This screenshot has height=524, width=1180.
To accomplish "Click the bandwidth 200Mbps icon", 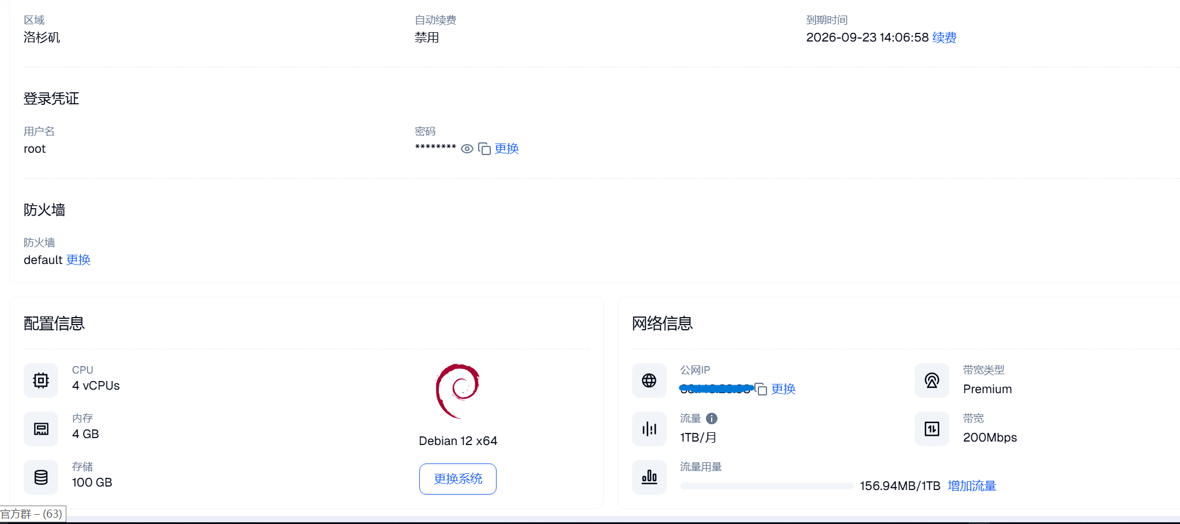I will tap(931, 429).
